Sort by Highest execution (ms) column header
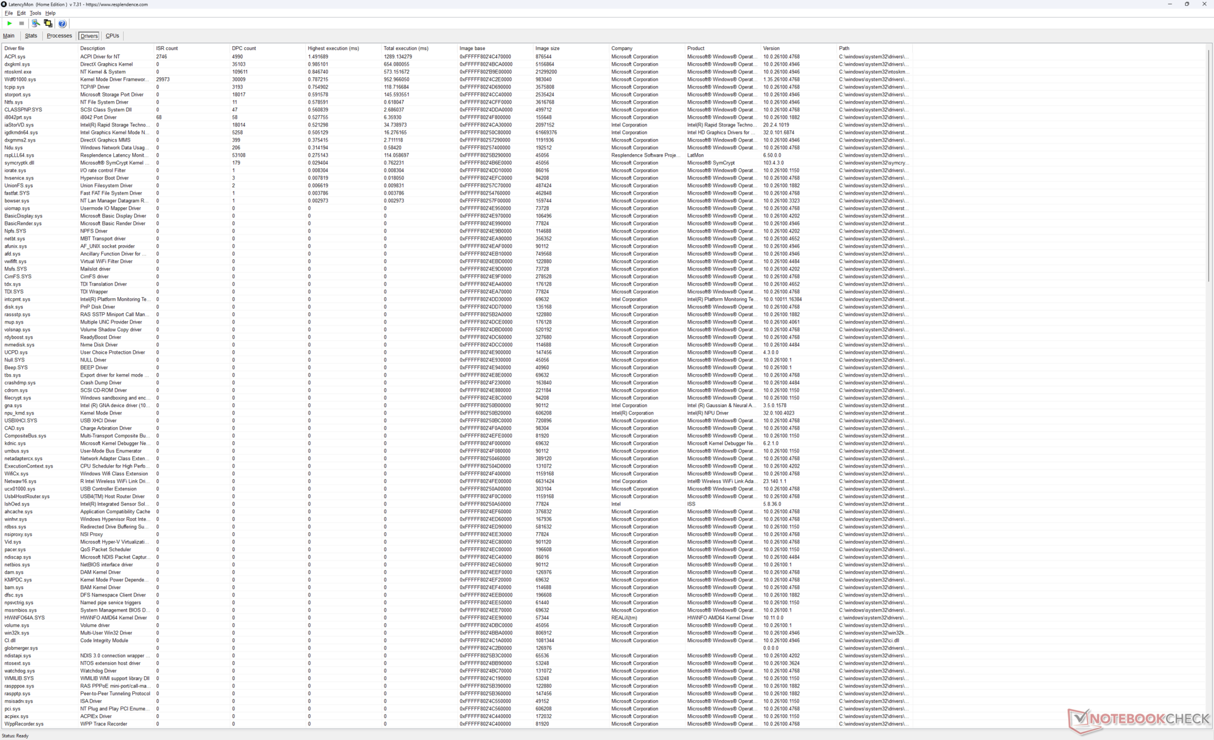 (x=343, y=48)
